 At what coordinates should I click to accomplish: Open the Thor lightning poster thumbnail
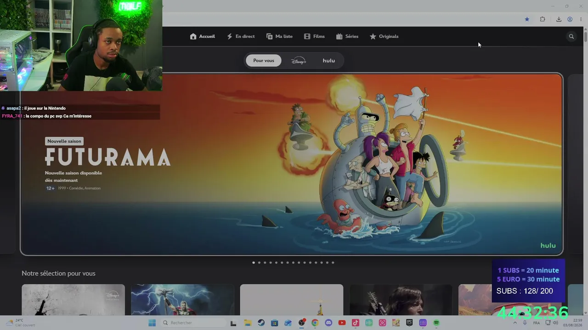(x=182, y=300)
